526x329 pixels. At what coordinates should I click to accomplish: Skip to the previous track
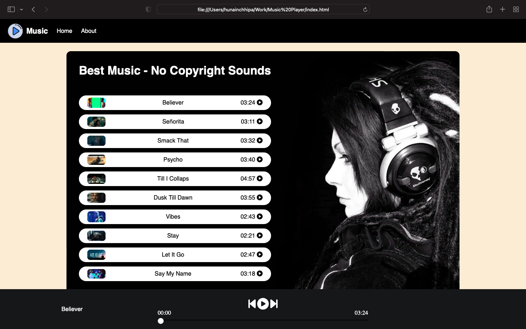[x=252, y=304]
